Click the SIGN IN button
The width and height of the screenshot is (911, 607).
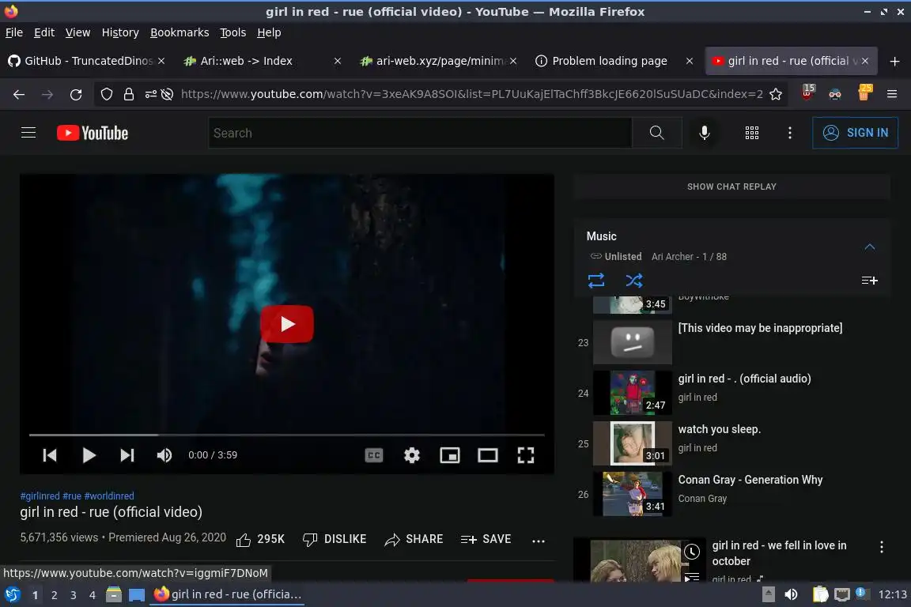[x=855, y=133]
